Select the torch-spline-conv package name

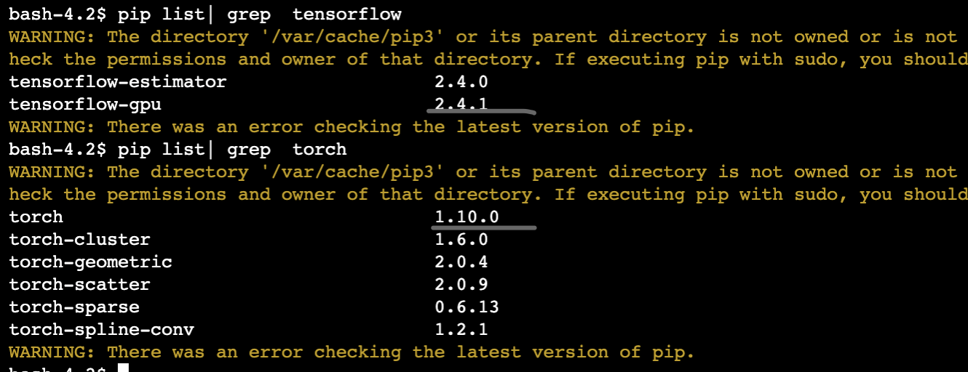click(x=101, y=330)
